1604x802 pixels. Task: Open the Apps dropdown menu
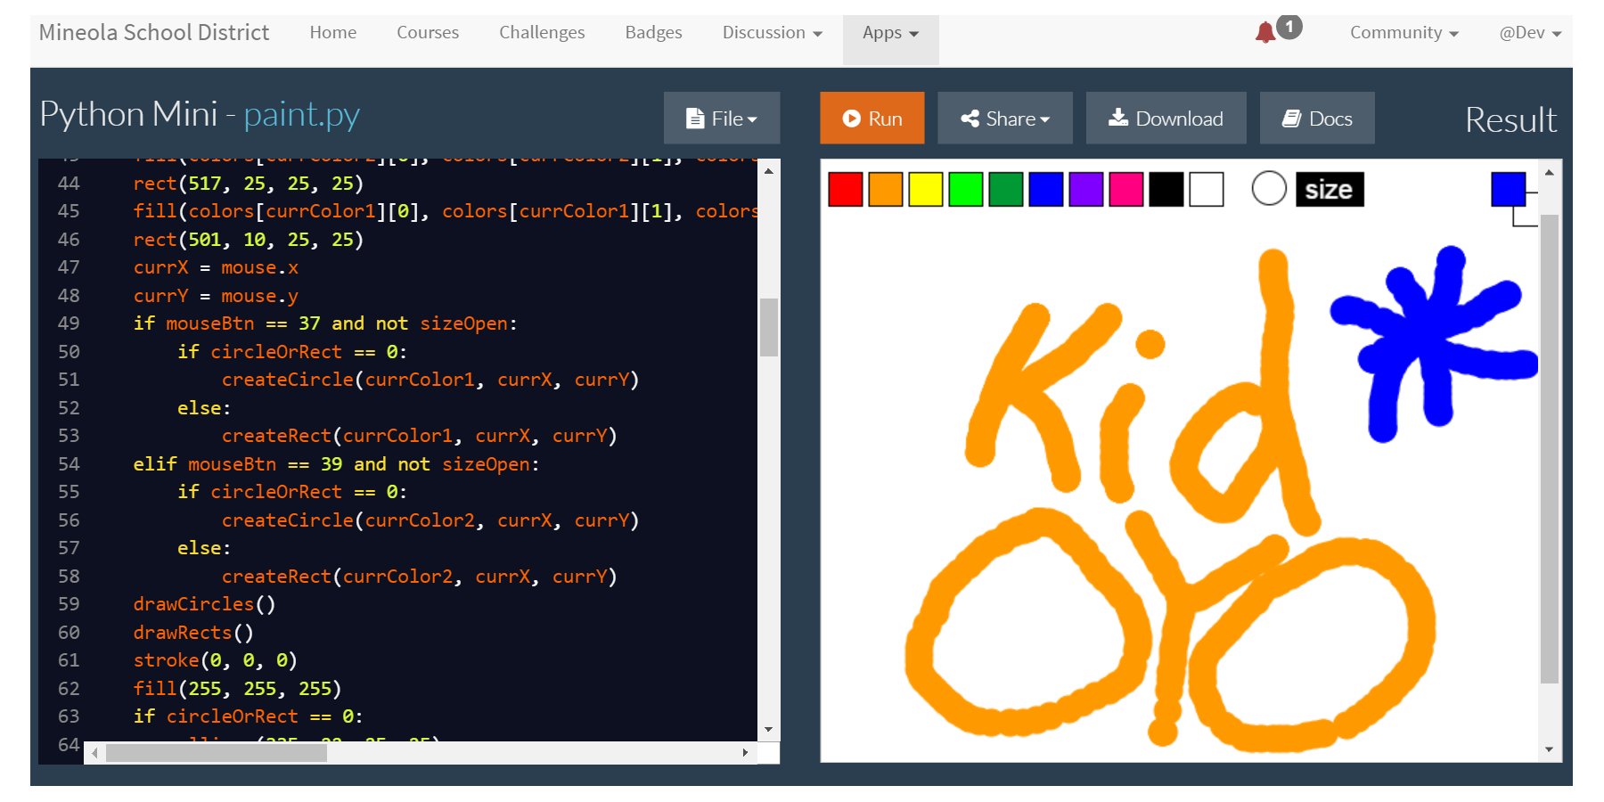890,33
